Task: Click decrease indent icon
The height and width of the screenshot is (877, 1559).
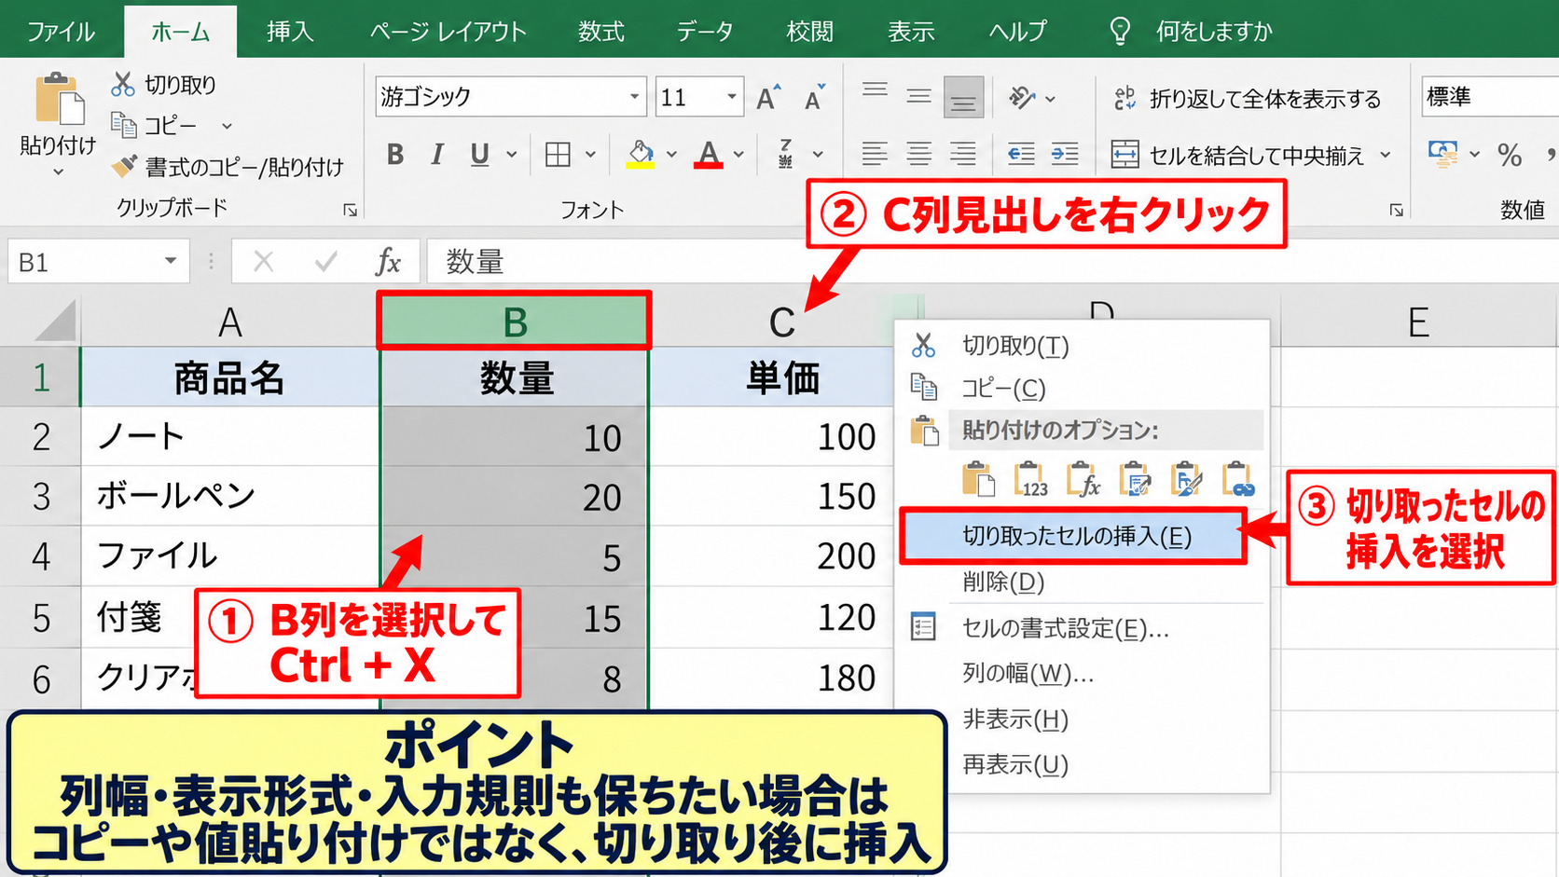Action: [x=1021, y=154]
